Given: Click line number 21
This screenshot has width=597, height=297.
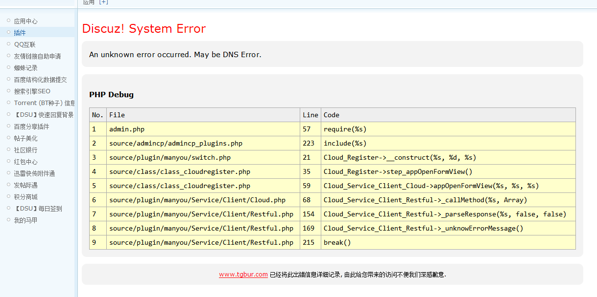Looking at the screenshot, I should point(310,157).
